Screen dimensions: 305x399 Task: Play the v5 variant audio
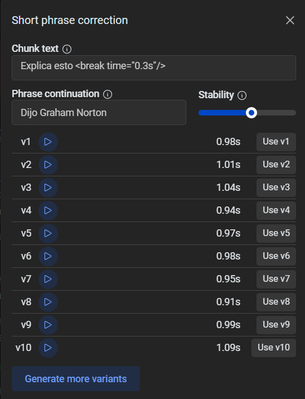[x=48, y=233]
